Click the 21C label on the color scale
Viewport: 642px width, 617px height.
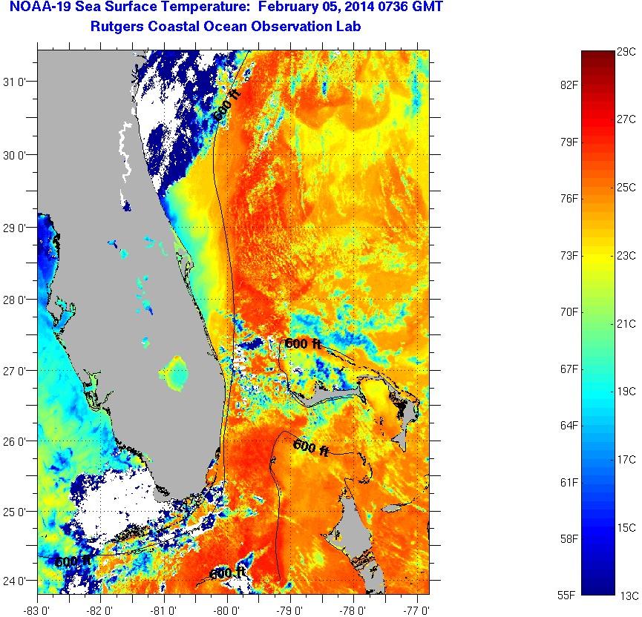point(626,324)
